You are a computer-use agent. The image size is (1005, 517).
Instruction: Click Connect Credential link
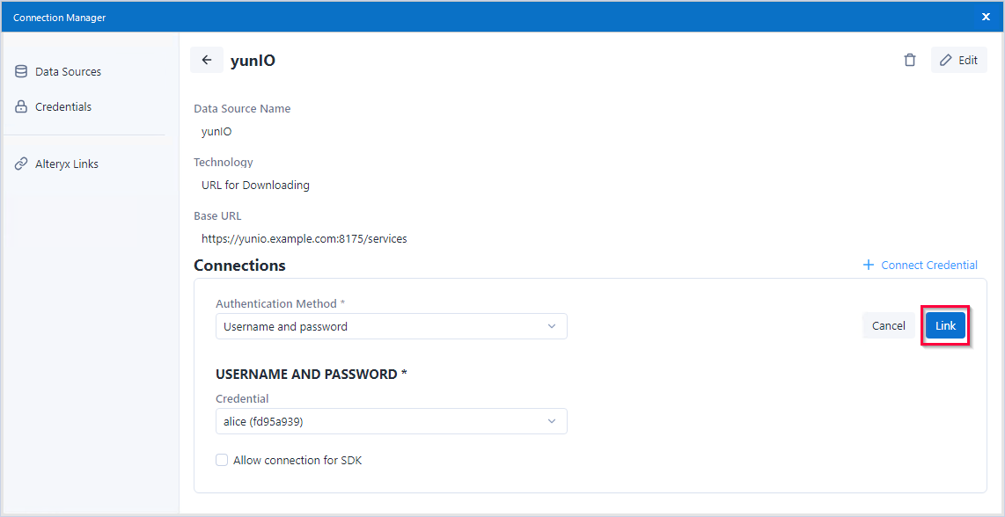pos(921,266)
